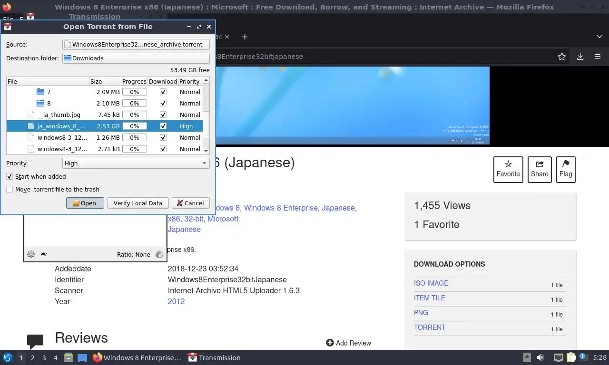The image size is (609, 365).
Task: Open ITEM TILE download option
Action: pos(430,298)
